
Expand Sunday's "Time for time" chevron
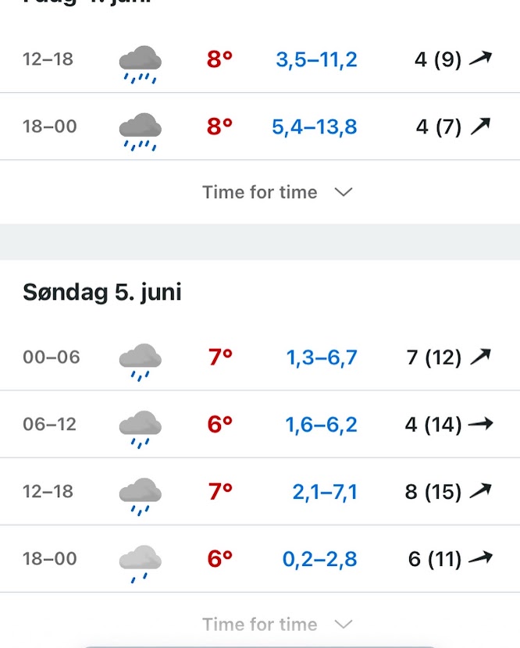pos(344,624)
